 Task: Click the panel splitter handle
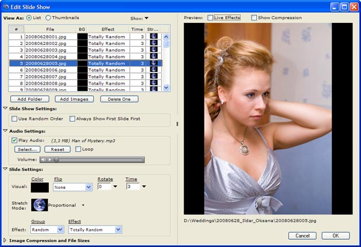click(x=177, y=124)
